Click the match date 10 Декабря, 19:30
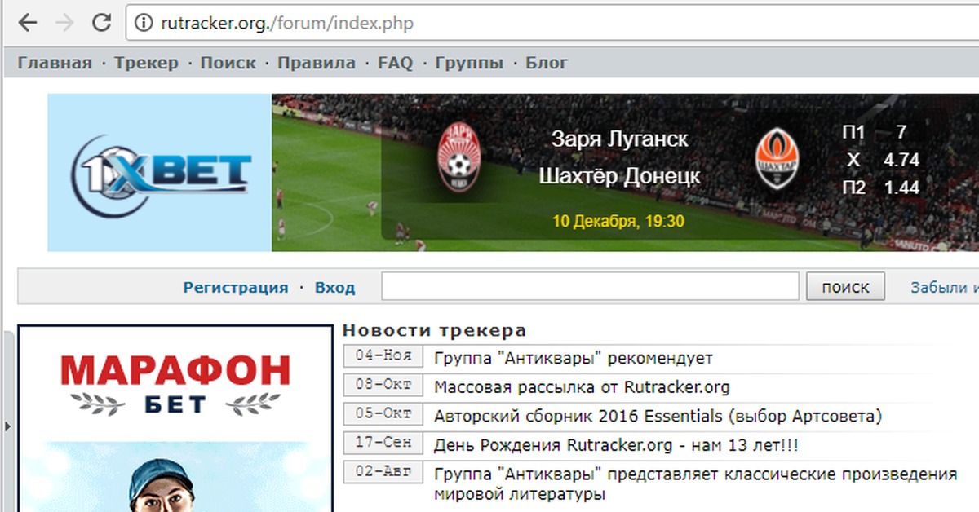Screen dimensions: 979x512 618,221
